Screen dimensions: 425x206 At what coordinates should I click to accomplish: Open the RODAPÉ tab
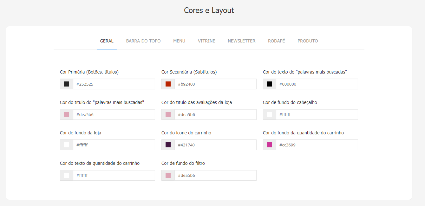pos(277,41)
